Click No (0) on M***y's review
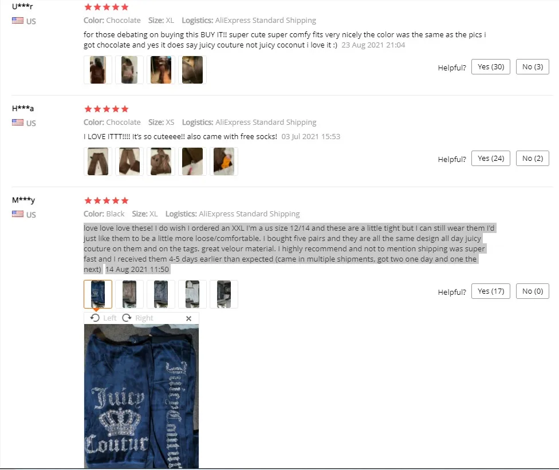559x470 pixels. pos(532,291)
